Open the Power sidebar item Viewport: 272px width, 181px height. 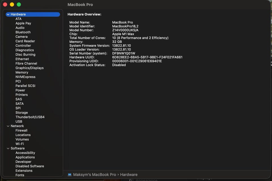pyautogui.click(x=20, y=90)
